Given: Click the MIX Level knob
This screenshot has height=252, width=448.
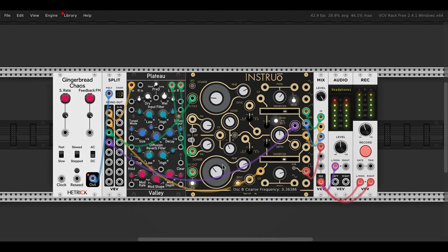Looking at the screenshot, I should click(x=321, y=97).
